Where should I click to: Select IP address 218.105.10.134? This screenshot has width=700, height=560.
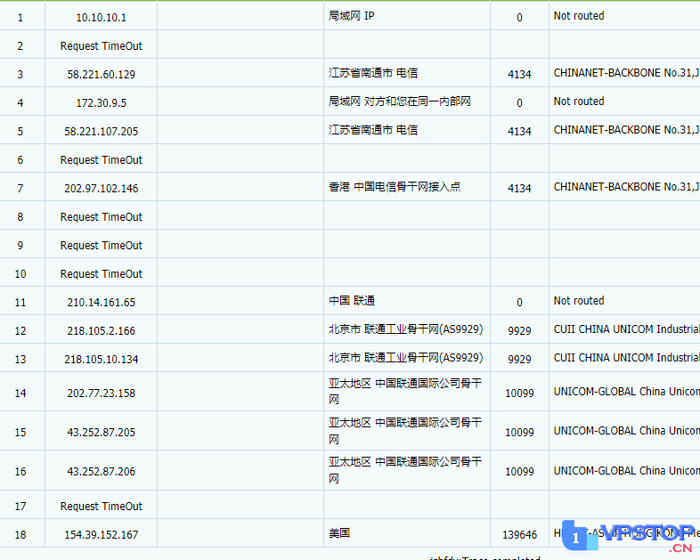[101, 360]
